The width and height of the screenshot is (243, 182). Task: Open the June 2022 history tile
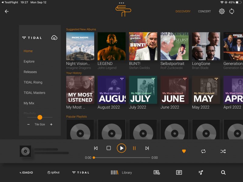tap(174, 90)
